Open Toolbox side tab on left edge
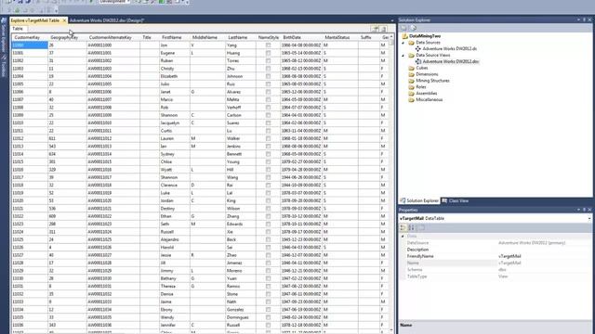This screenshot has width=595, height=334. pyautogui.click(x=4, y=67)
